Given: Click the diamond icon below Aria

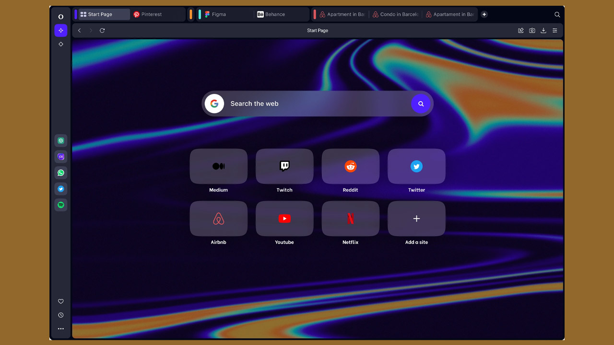Looking at the screenshot, I should pos(61,44).
